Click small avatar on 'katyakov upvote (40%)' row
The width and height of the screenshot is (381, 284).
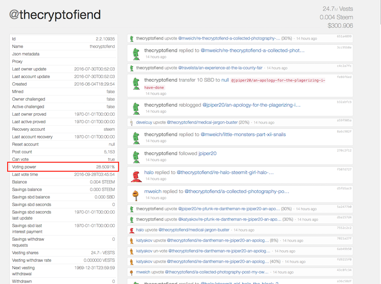point(132,262)
